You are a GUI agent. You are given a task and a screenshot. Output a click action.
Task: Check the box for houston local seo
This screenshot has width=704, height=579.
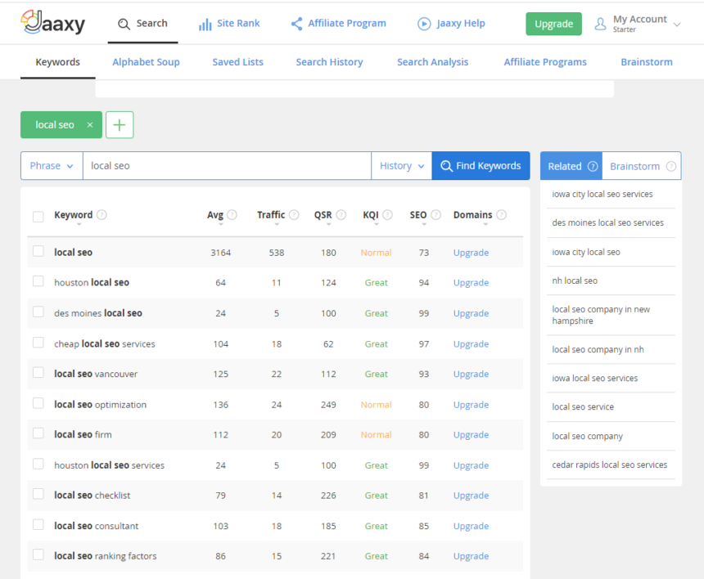tap(38, 281)
